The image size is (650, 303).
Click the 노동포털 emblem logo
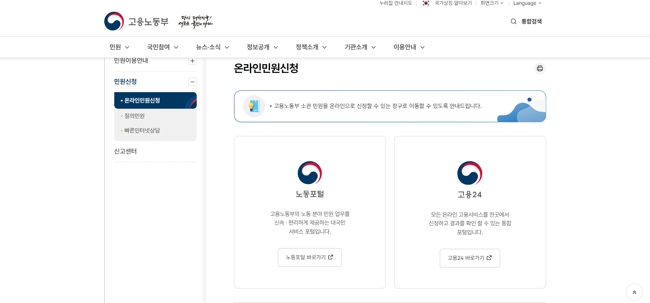pyautogui.click(x=310, y=173)
